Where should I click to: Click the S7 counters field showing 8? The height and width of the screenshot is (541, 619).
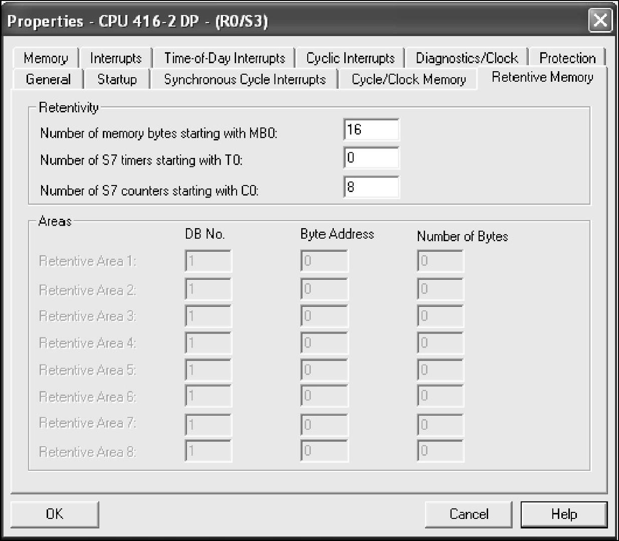pos(371,187)
